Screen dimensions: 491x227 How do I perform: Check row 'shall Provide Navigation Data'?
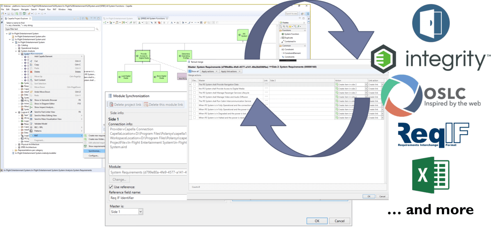pos(194,84)
